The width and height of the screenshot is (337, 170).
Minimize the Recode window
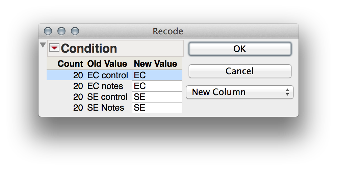tap(61, 31)
